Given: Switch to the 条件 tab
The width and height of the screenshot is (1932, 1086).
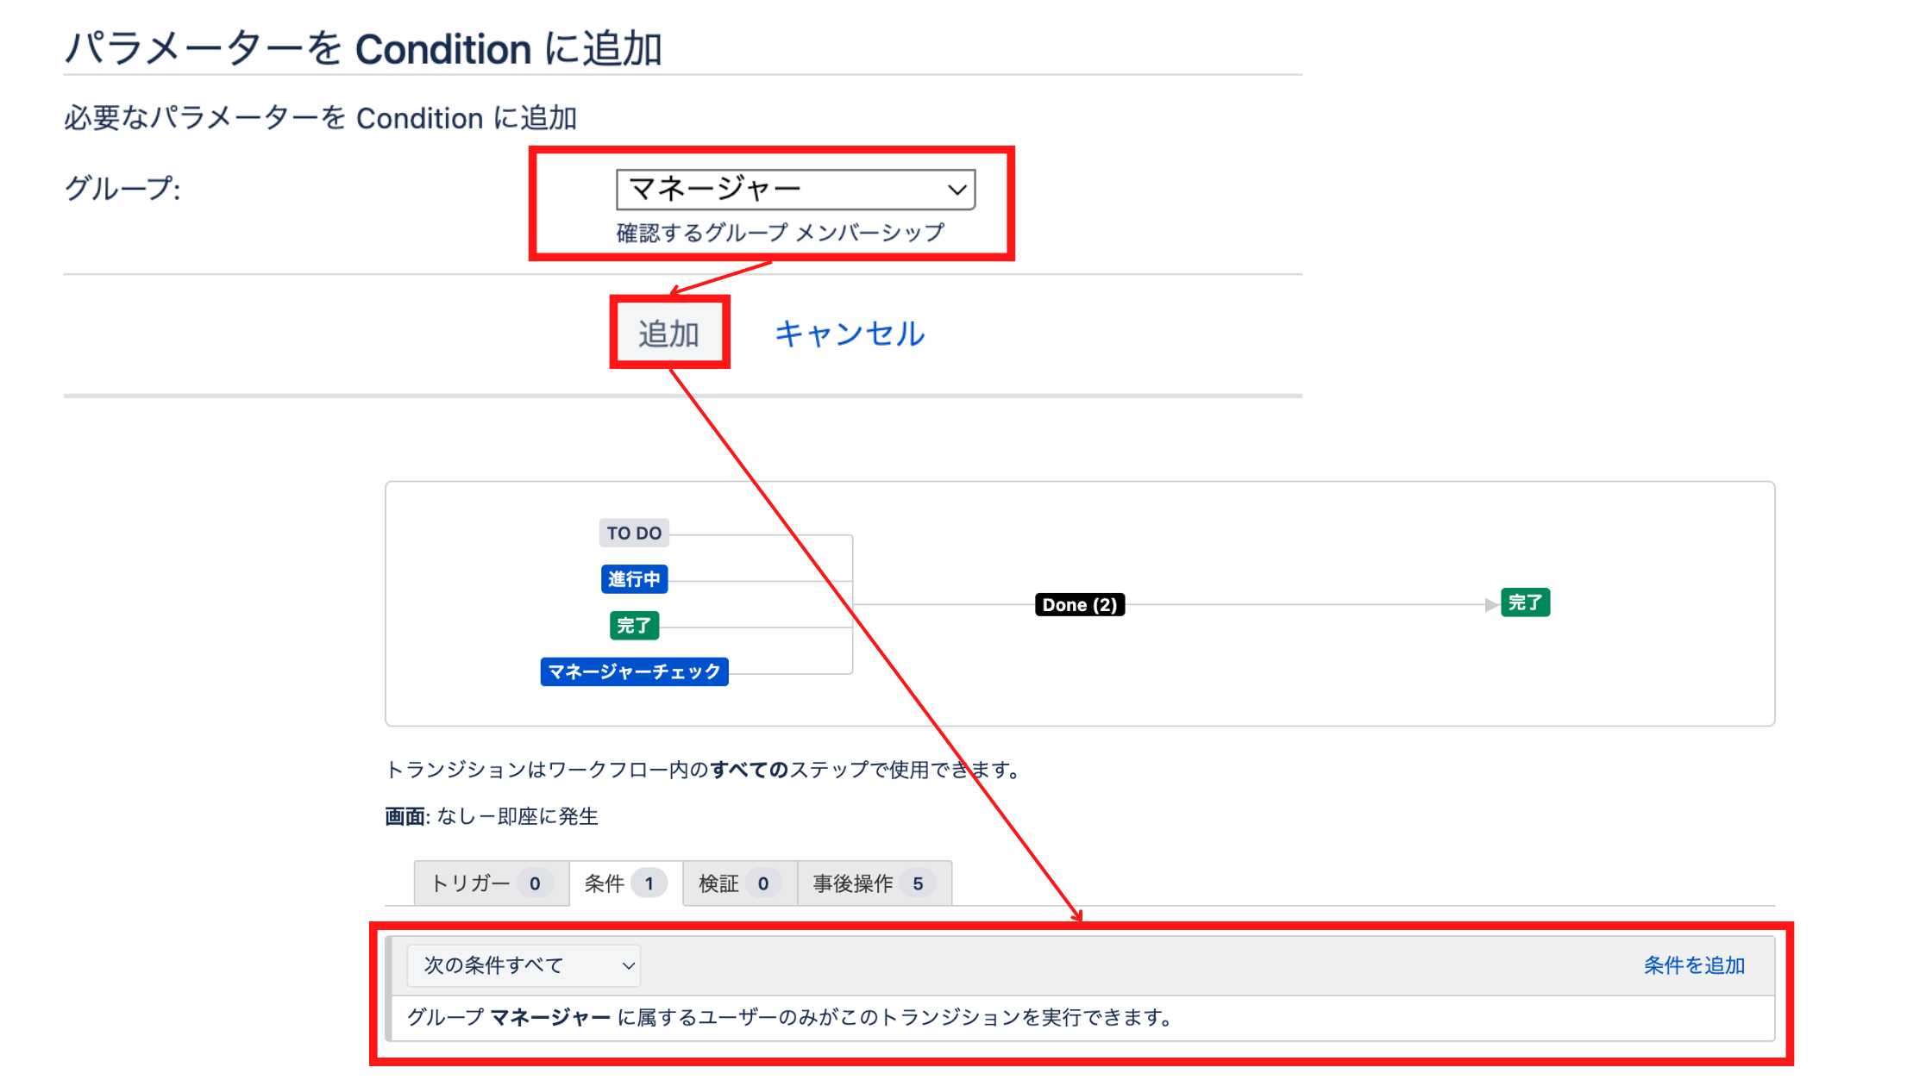Looking at the screenshot, I should (x=605, y=883).
